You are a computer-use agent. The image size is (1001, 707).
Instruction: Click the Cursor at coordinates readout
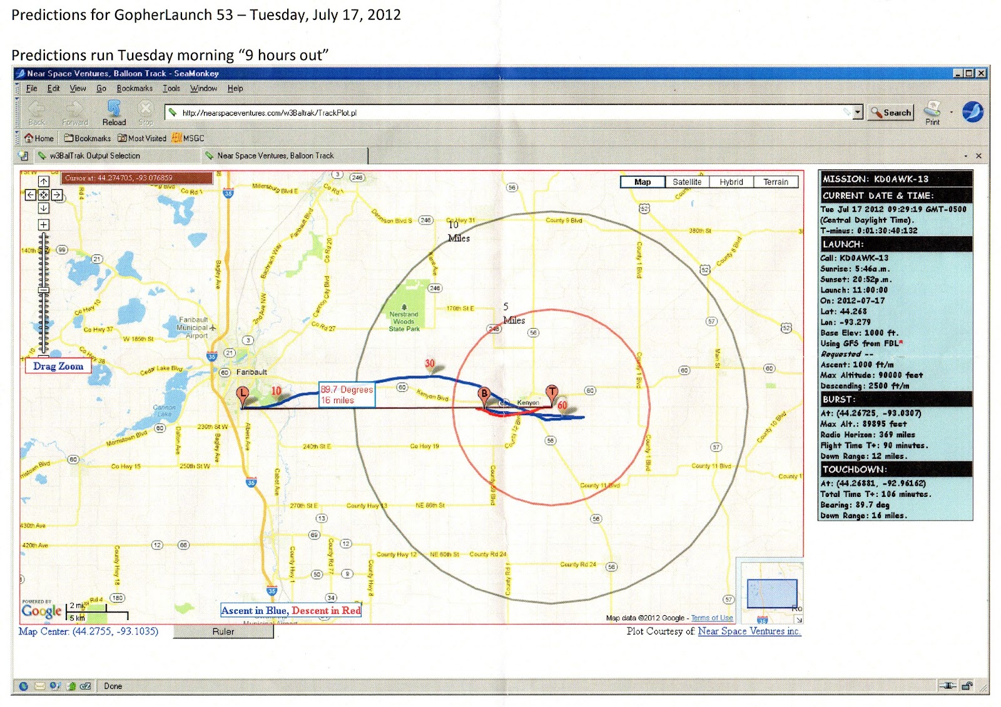pyautogui.click(x=138, y=178)
